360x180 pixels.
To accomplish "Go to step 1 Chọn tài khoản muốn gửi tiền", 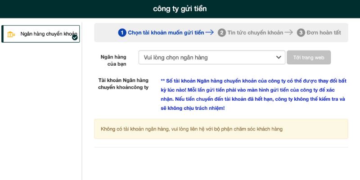I will [x=166, y=32].
